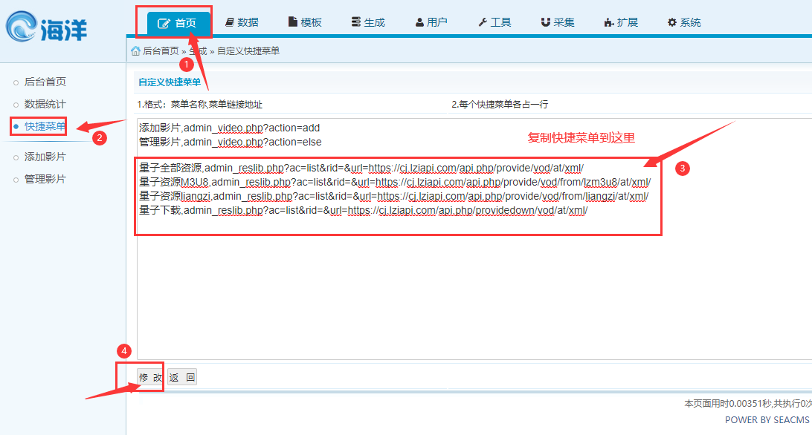
Task: Click the POWER BY SEACMS footer text
Action: [x=767, y=420]
